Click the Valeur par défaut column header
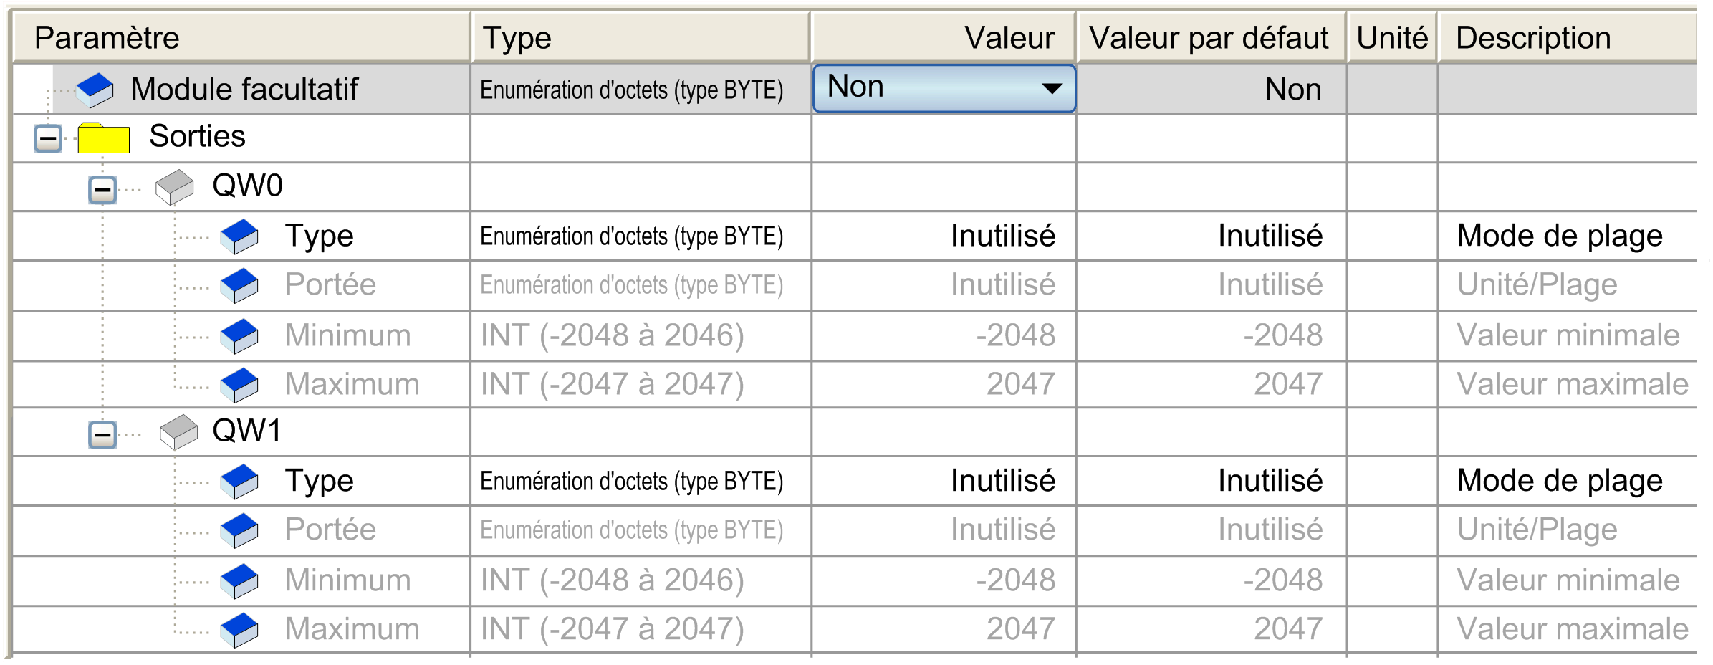Image resolution: width=1713 pixels, height=665 pixels. tap(1209, 37)
